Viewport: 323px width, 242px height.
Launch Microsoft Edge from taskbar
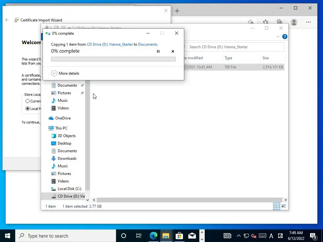[154, 236]
